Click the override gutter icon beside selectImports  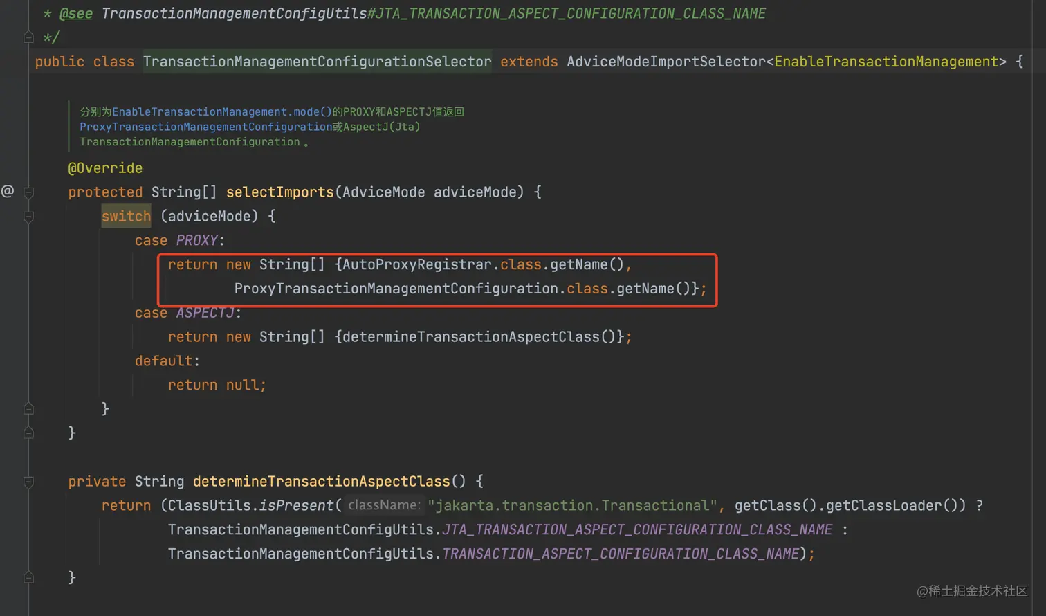pos(8,191)
